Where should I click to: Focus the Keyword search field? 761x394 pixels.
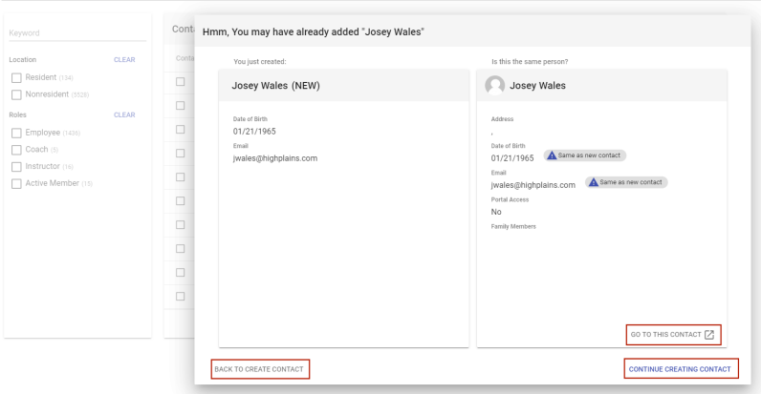coord(76,33)
